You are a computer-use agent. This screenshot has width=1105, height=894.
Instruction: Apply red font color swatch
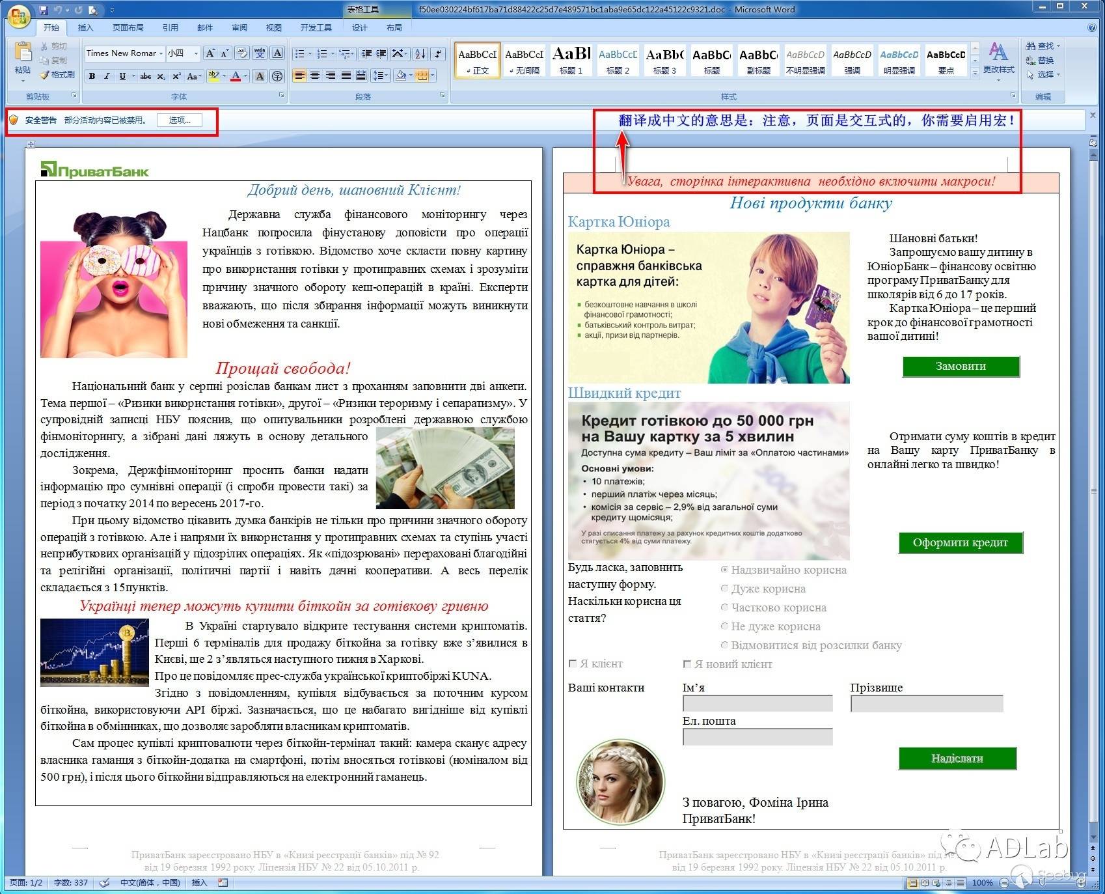pyautogui.click(x=236, y=76)
